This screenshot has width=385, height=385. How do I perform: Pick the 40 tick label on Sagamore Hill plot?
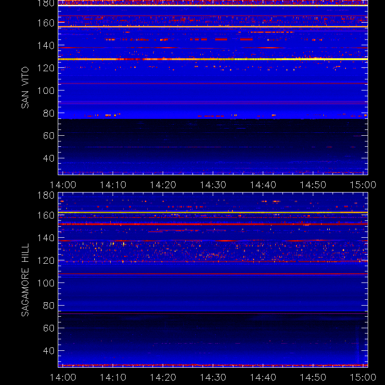tap(49, 351)
